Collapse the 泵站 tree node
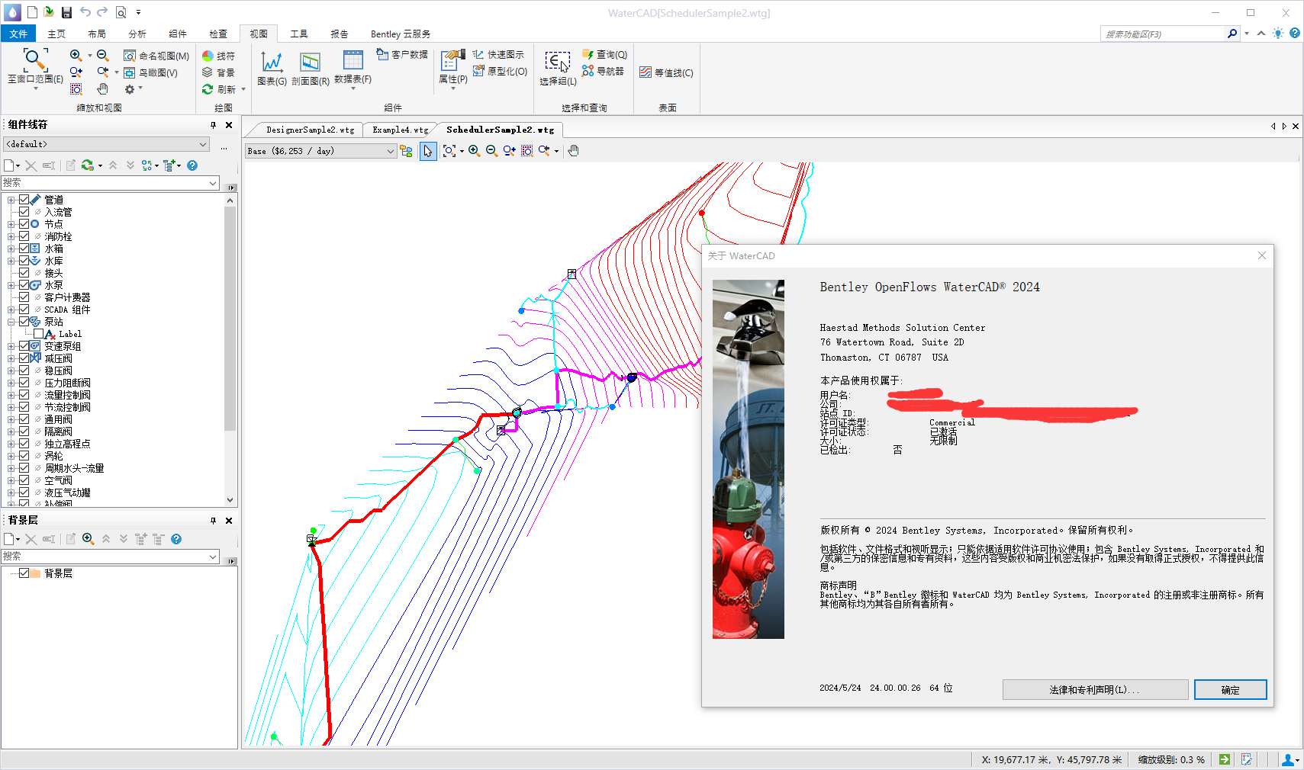1304x770 pixels. [x=11, y=322]
